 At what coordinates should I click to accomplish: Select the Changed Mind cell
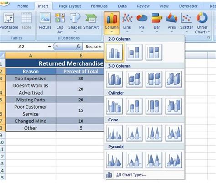[x=31, y=121]
